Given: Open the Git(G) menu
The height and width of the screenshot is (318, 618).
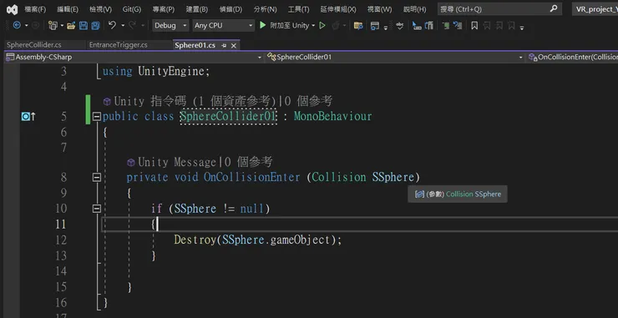Looking at the screenshot, I should 132,9.
